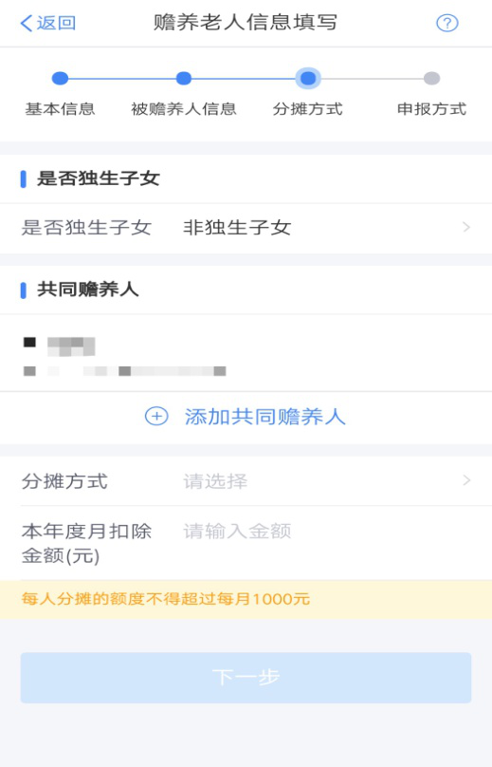The height and width of the screenshot is (767, 492).
Task: Expand the 是否独生子女 chevron arrow
Action: tap(466, 228)
